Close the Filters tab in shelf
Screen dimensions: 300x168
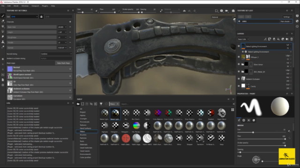(x=118, y=104)
